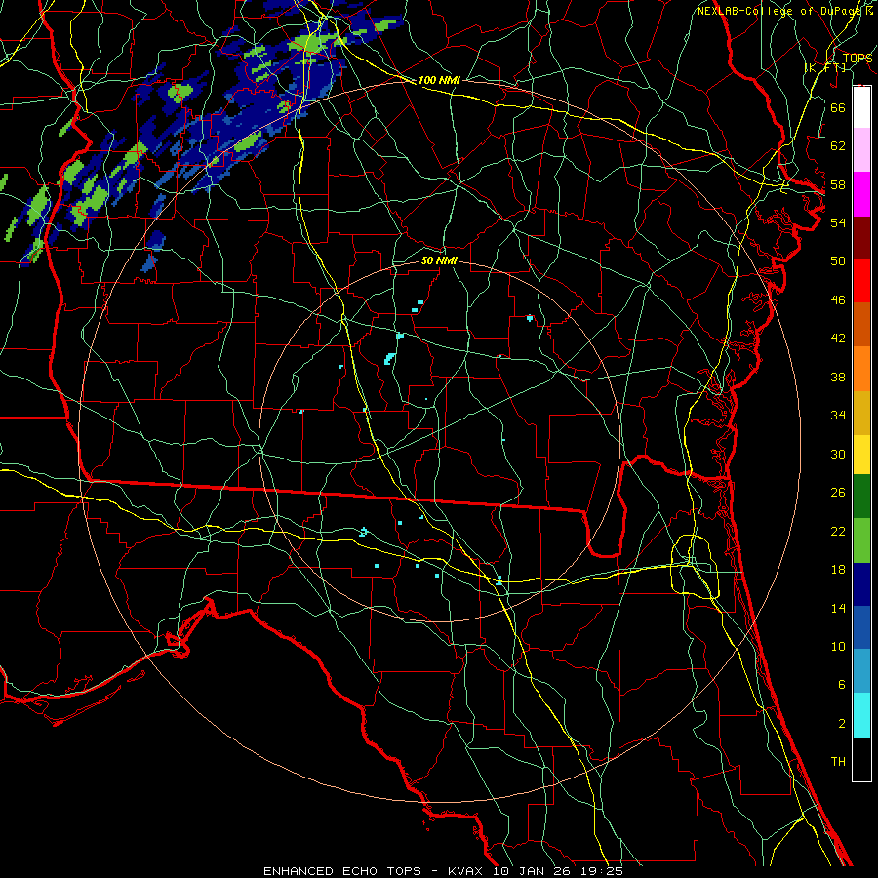The height and width of the screenshot is (878, 878).
Task: Click the 58 legend value
Action: tap(838, 184)
